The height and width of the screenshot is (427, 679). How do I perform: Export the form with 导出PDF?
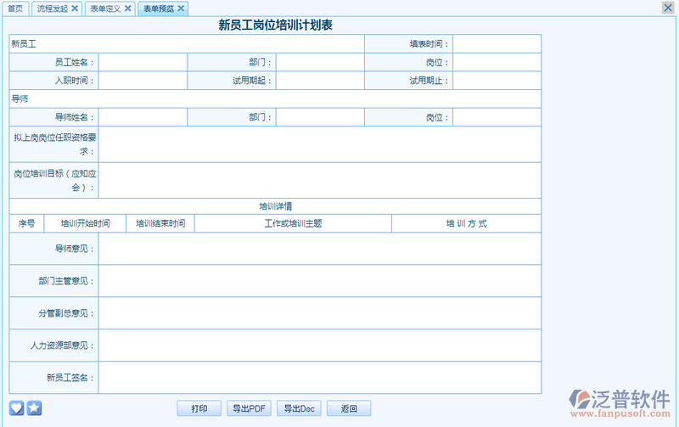249,409
